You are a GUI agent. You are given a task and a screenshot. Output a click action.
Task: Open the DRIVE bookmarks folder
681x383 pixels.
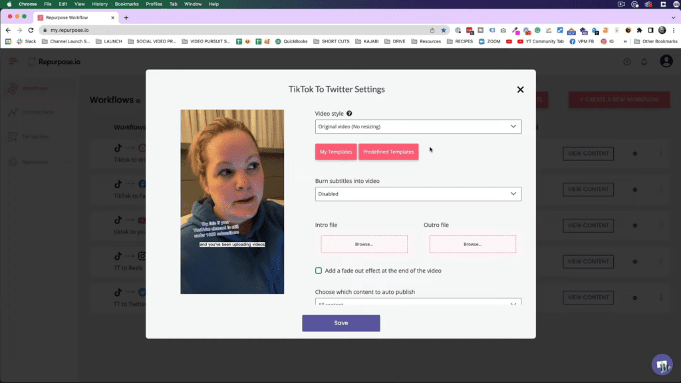395,41
